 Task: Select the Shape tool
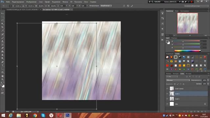pyautogui.click(x=2, y=72)
